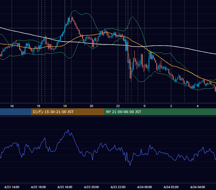216x190 pixels.
Task: Click the 4/24 04:00 date label
Action: (198, 187)
